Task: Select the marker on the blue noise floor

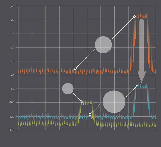Action: (90, 115)
